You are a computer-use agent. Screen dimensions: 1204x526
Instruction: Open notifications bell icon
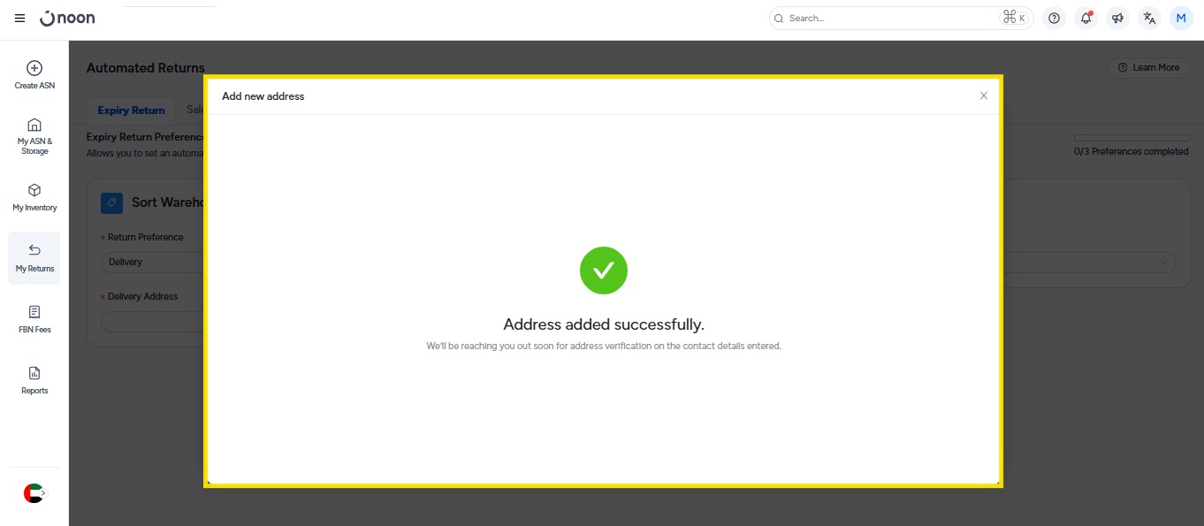[x=1086, y=18]
